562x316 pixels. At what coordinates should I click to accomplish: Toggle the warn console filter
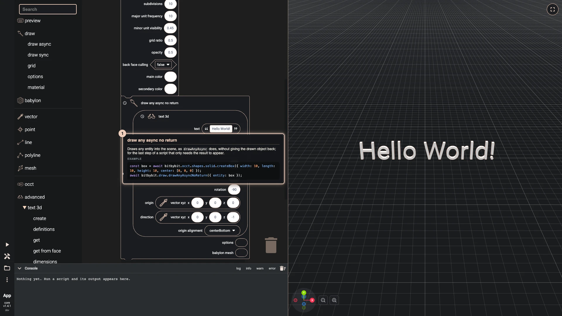tap(260, 269)
